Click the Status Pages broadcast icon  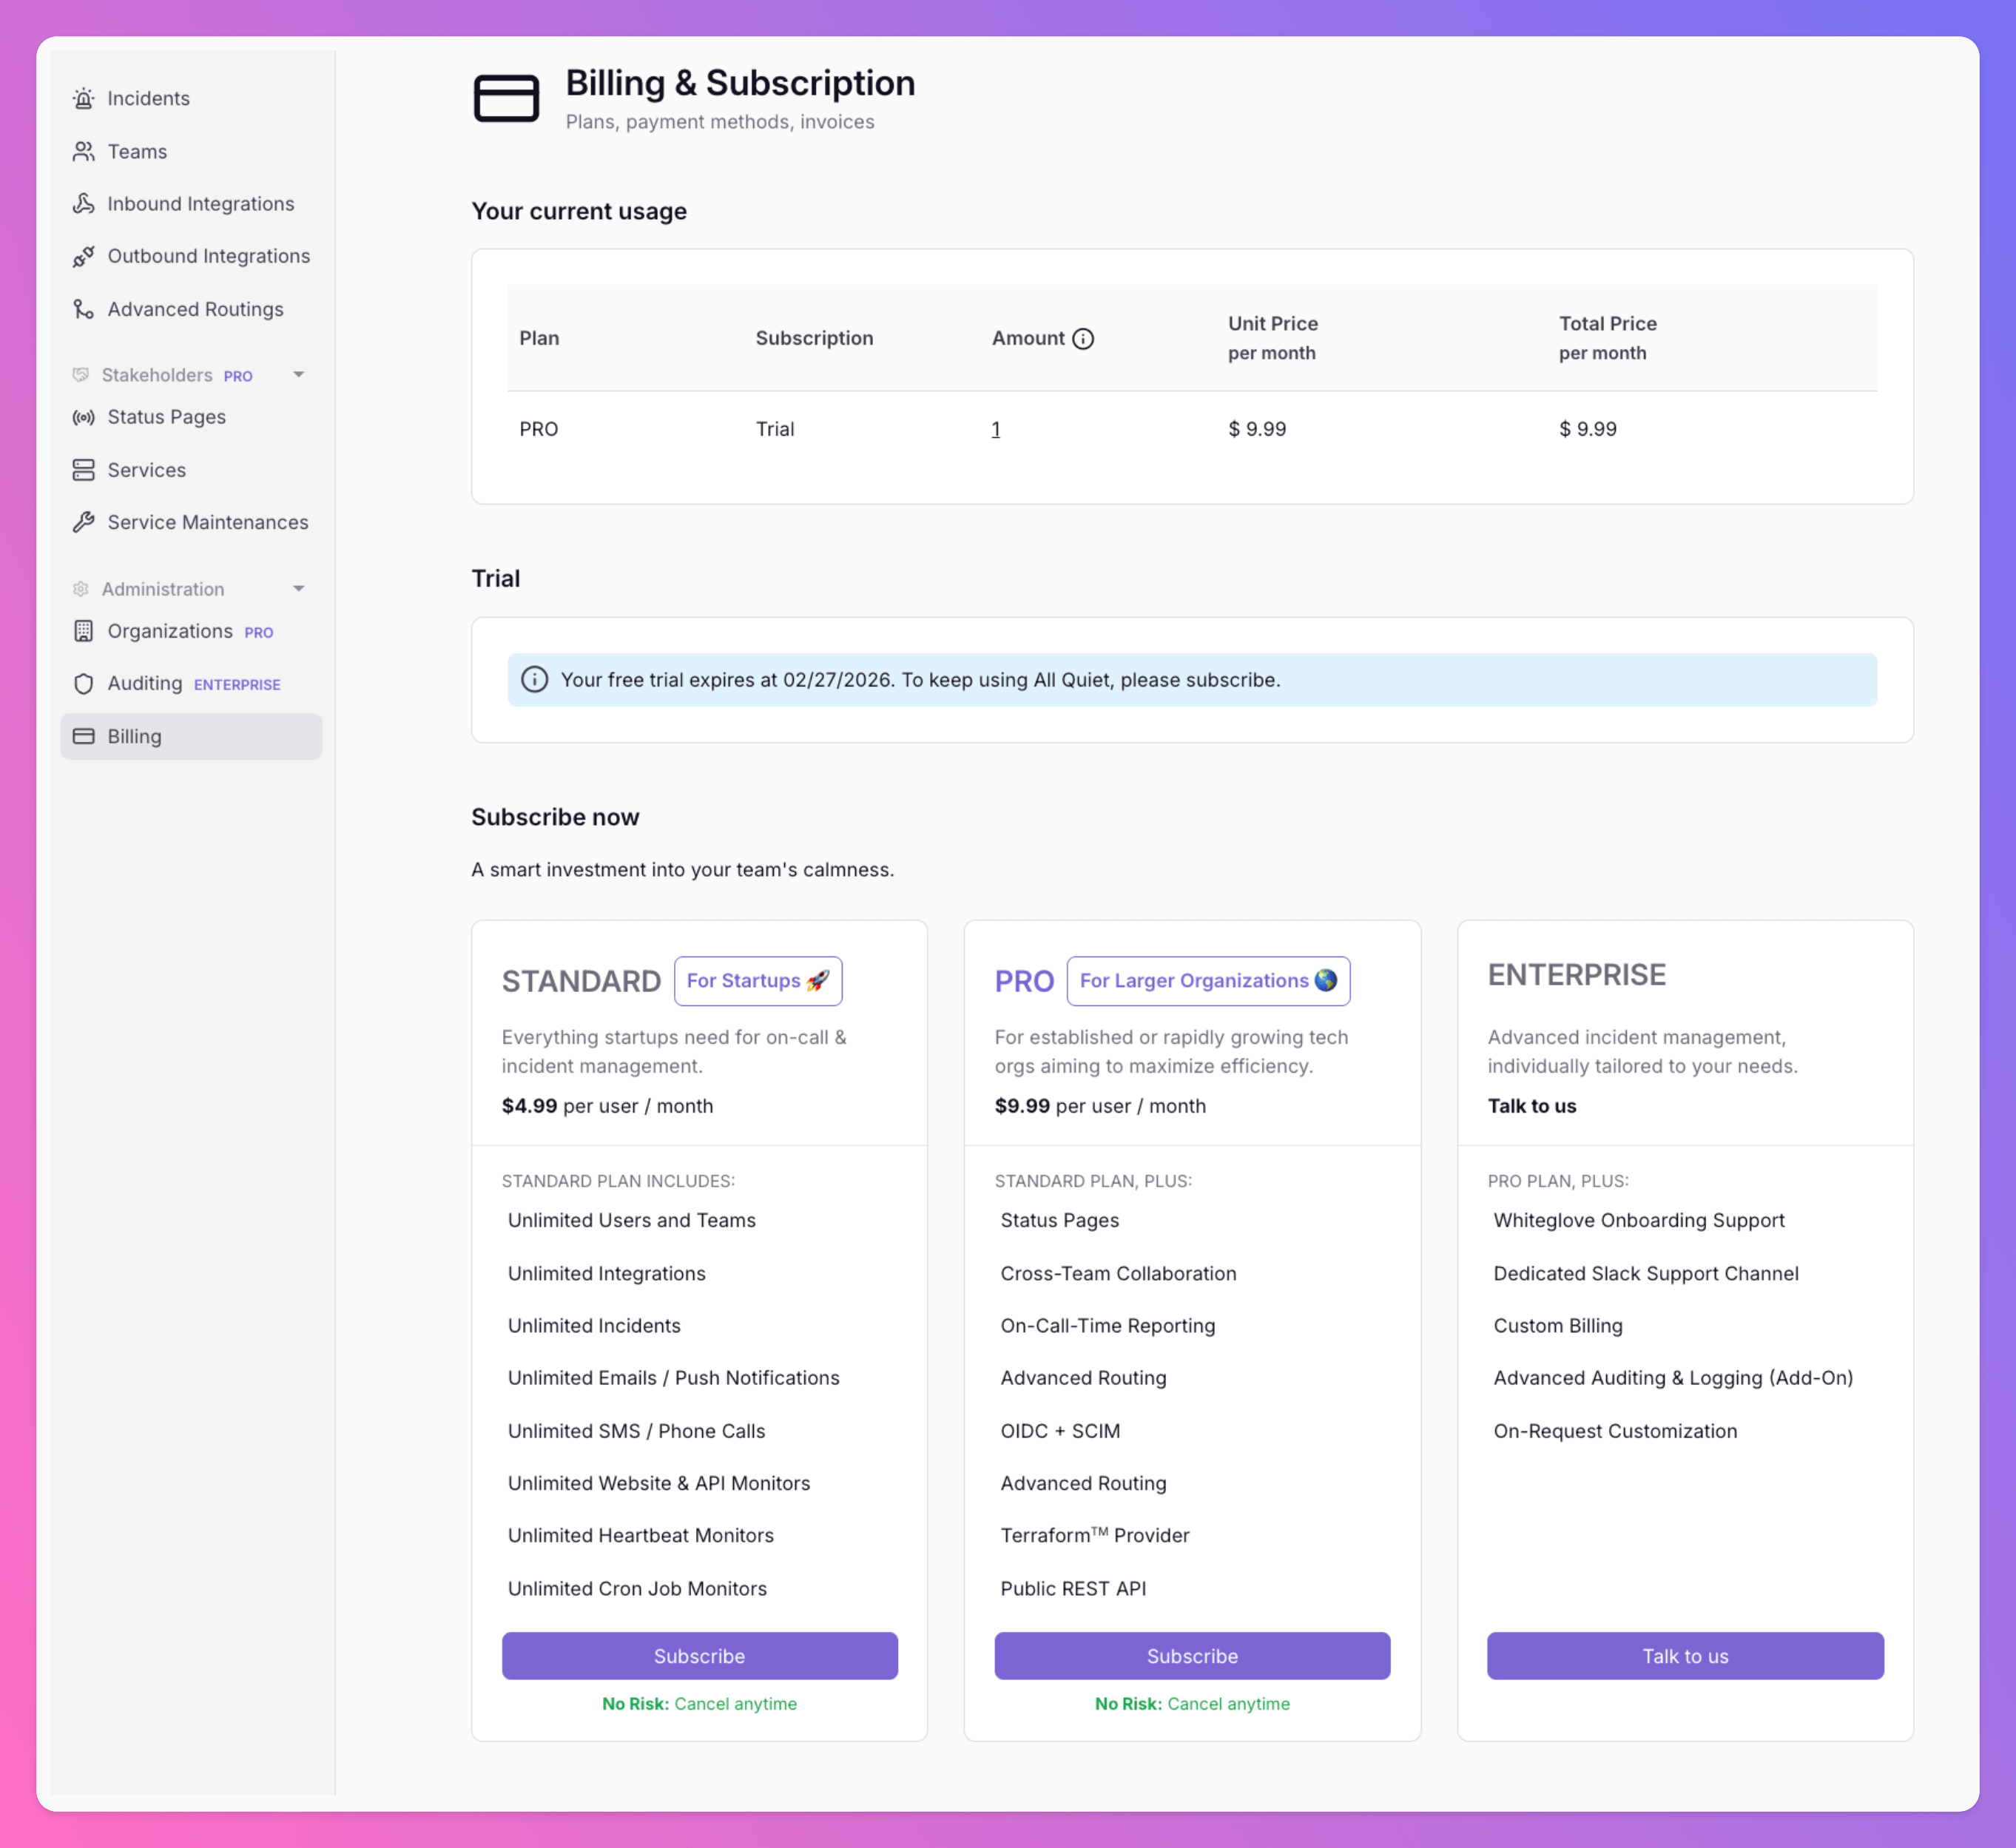84,417
